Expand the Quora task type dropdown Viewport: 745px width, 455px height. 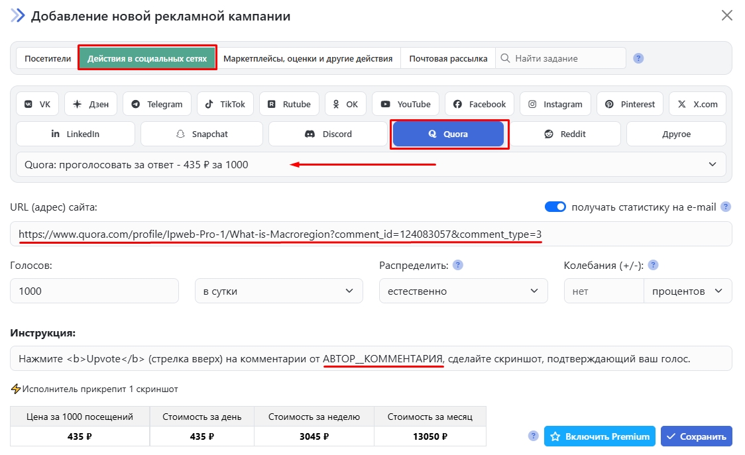coord(371,164)
